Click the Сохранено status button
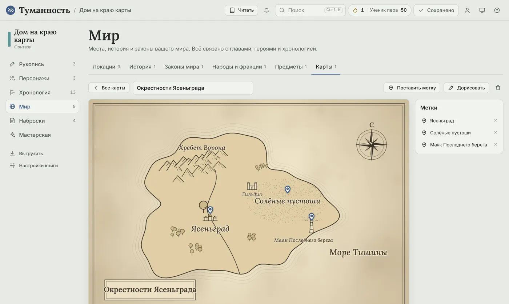 [436, 10]
